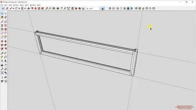Select Look Around tool in left toolbar

(6, 77)
